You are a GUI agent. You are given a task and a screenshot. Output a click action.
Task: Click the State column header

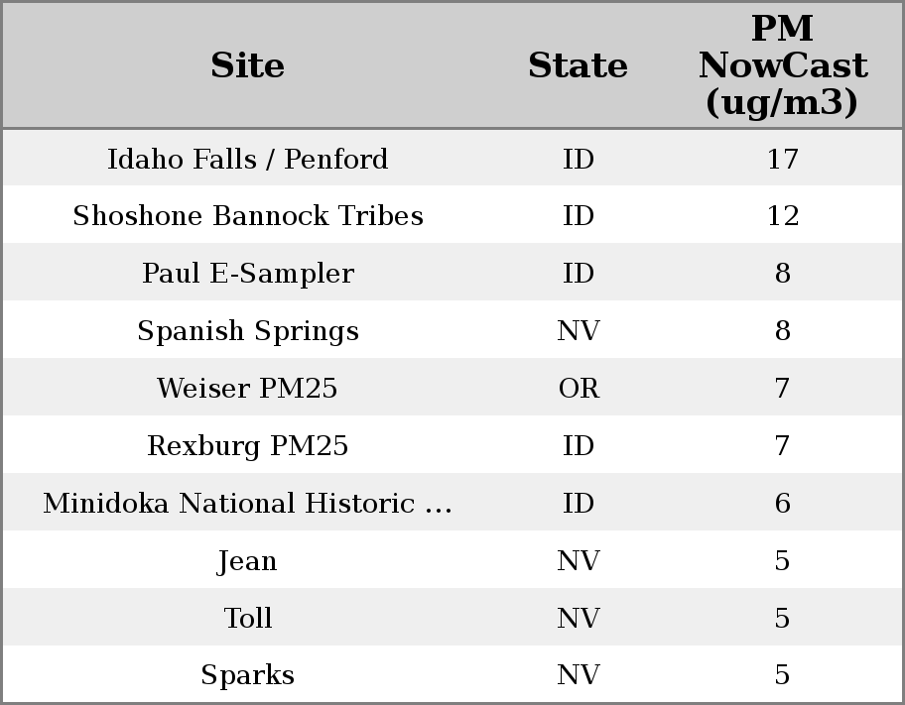pyautogui.click(x=578, y=65)
